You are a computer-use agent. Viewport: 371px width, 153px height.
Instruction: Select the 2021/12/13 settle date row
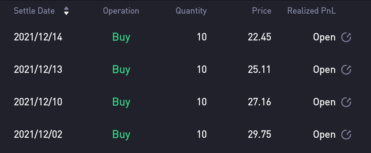point(185,70)
